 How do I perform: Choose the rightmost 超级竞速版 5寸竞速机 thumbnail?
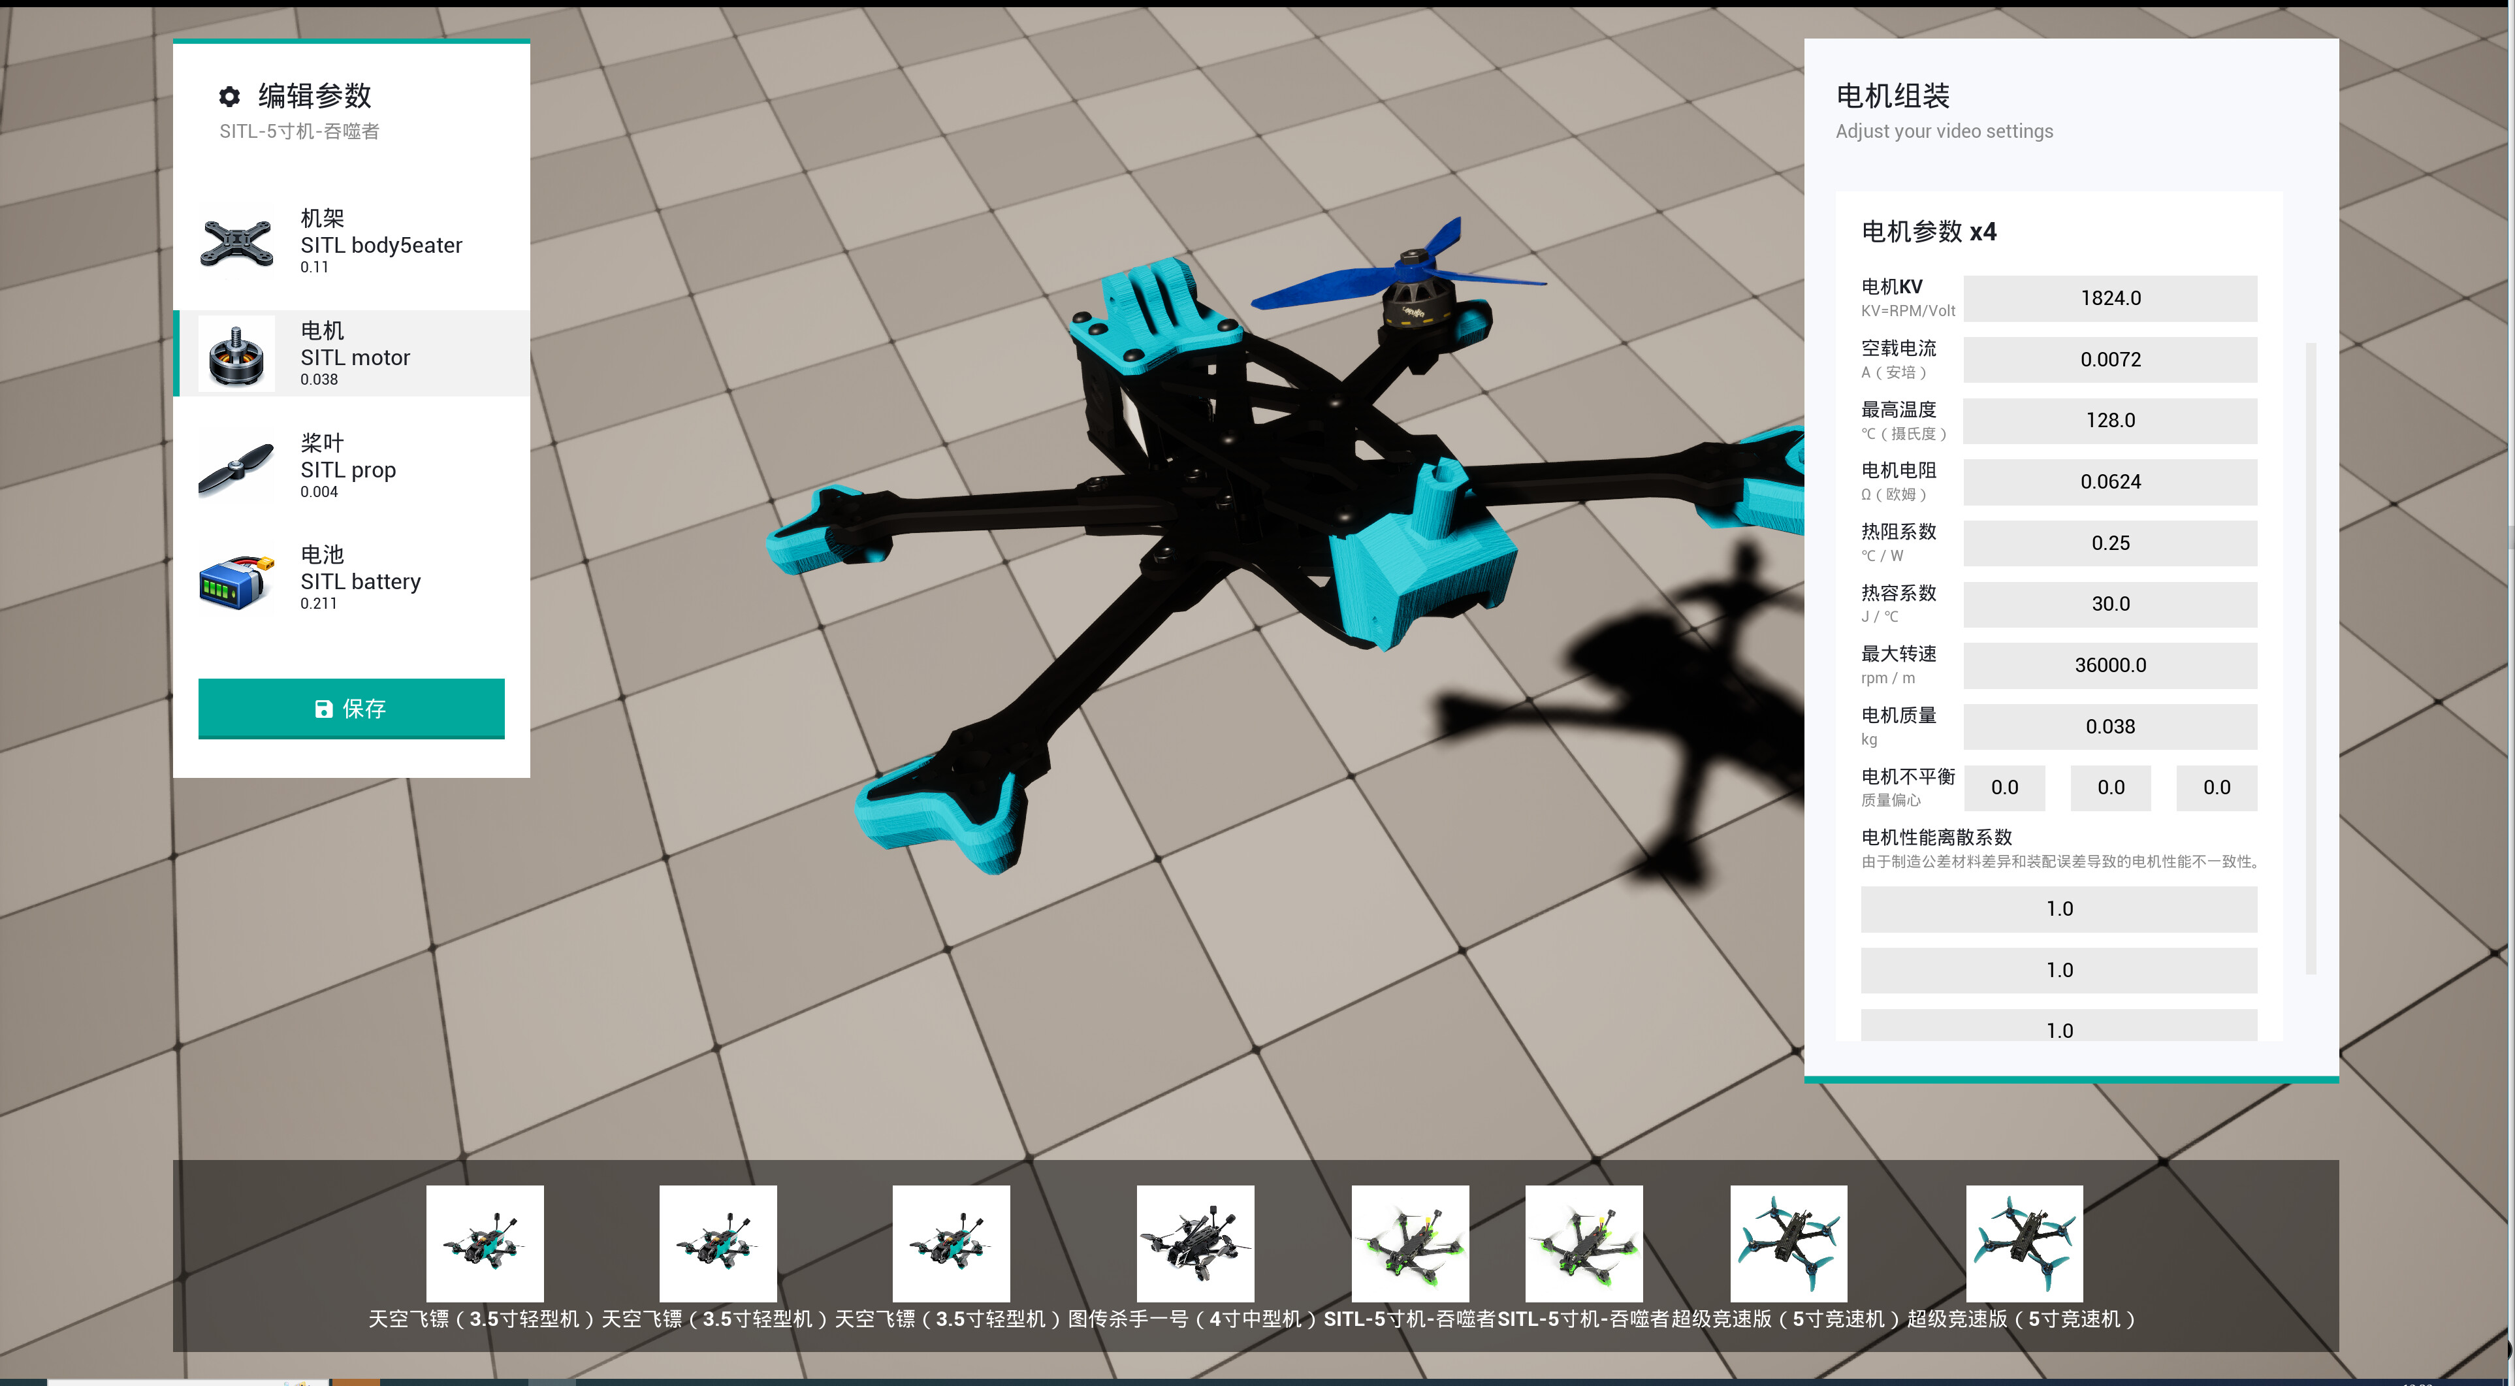pyautogui.click(x=2024, y=1244)
